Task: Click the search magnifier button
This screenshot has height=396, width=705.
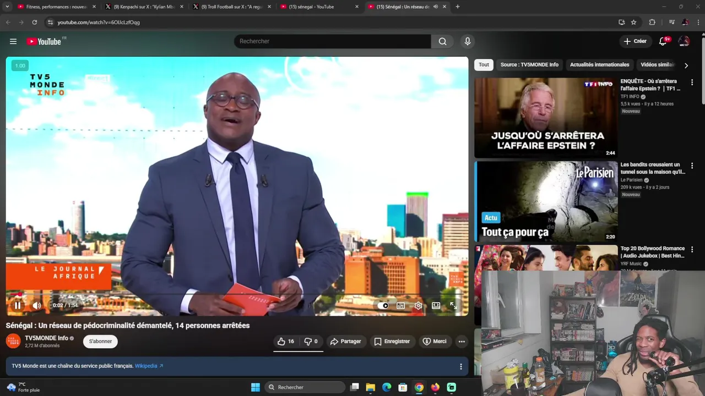Action: click(x=442, y=41)
